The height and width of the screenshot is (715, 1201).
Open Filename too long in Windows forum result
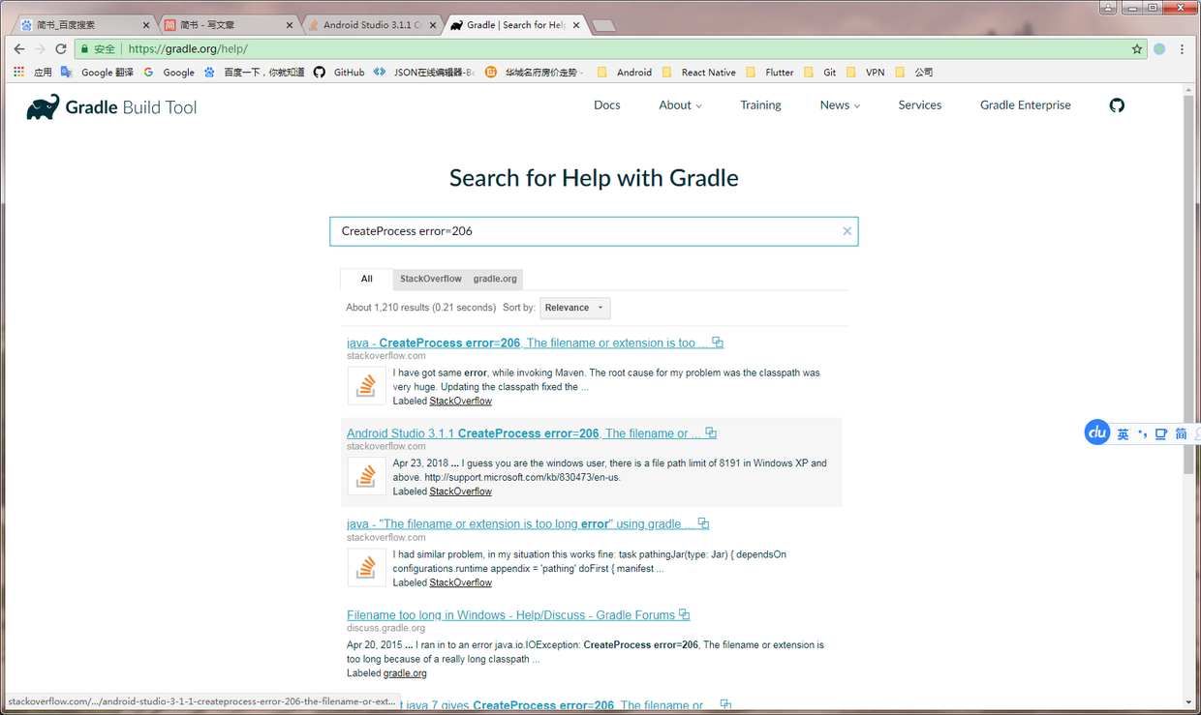[x=510, y=614]
